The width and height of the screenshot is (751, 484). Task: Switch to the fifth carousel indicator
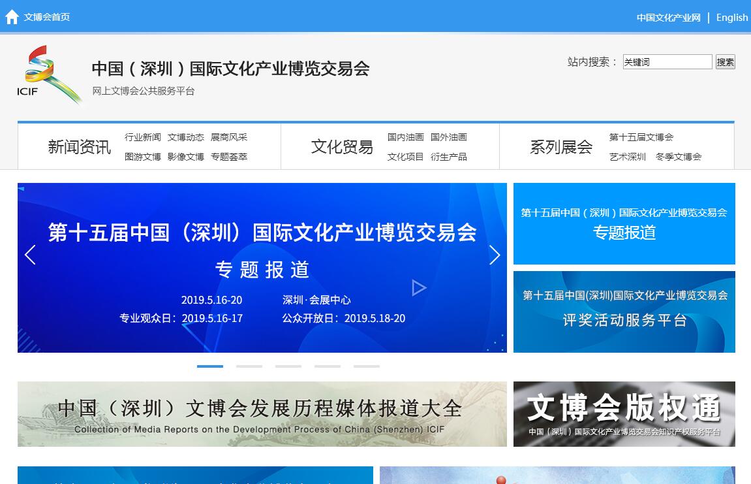[x=367, y=366]
